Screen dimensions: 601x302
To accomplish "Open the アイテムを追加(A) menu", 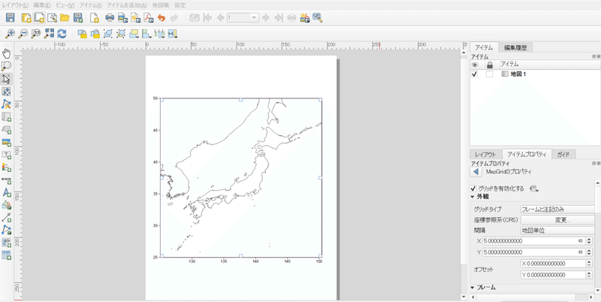I will tap(126, 5).
